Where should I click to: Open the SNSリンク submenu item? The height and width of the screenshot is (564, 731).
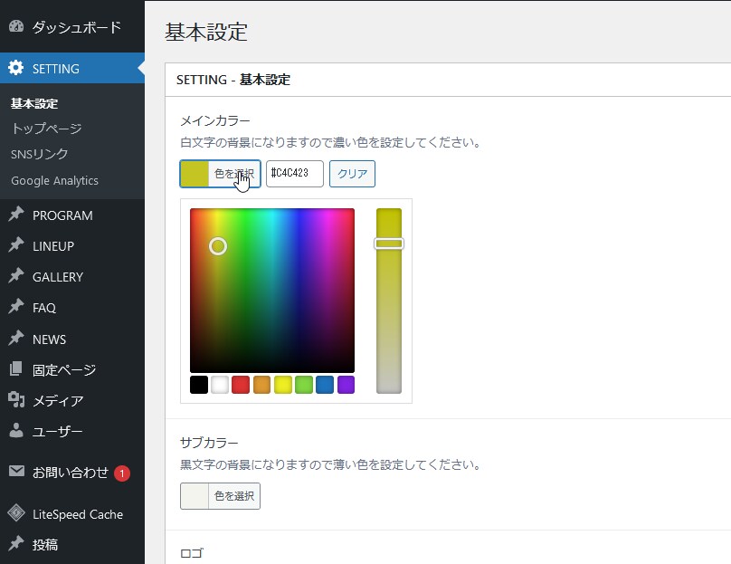click(40, 154)
